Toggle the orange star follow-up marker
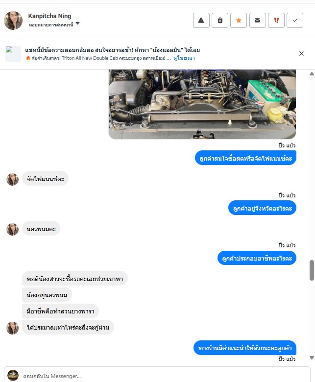The height and width of the screenshot is (382, 315). point(239,20)
